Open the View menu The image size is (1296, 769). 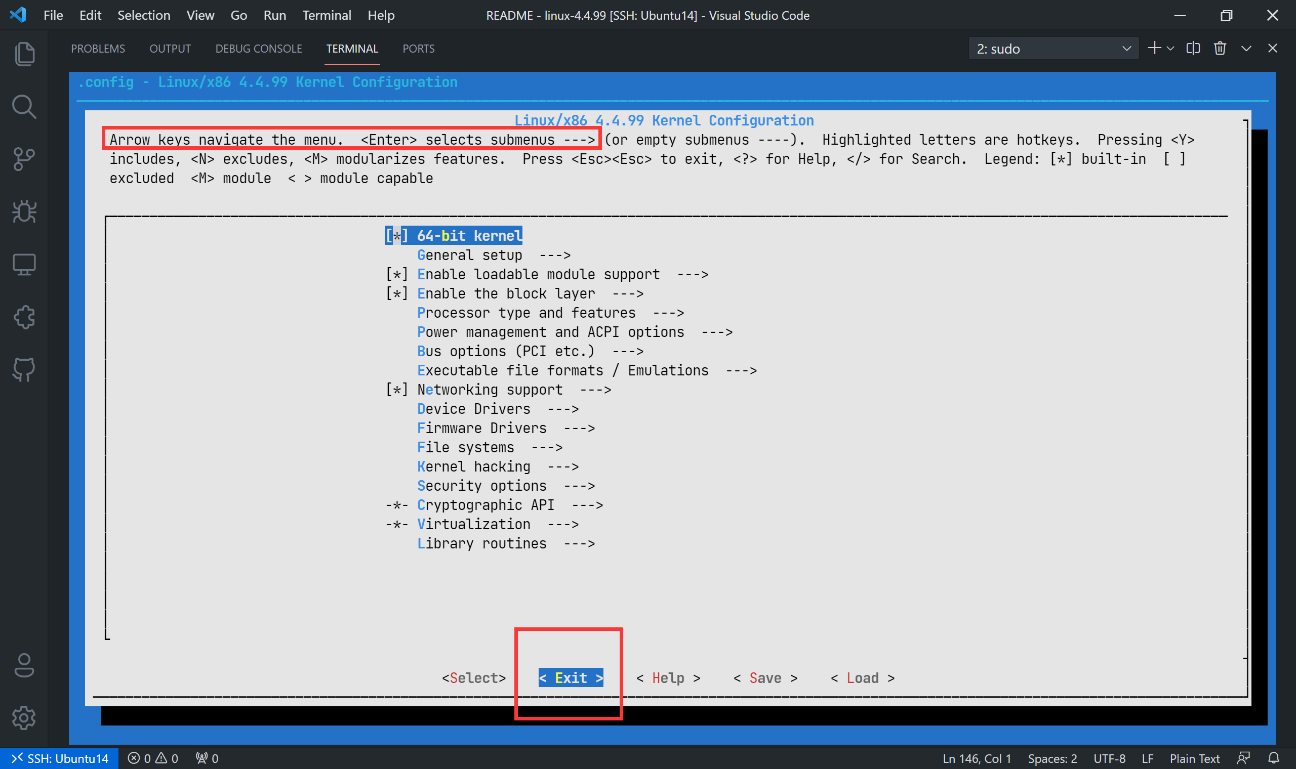pyautogui.click(x=200, y=15)
